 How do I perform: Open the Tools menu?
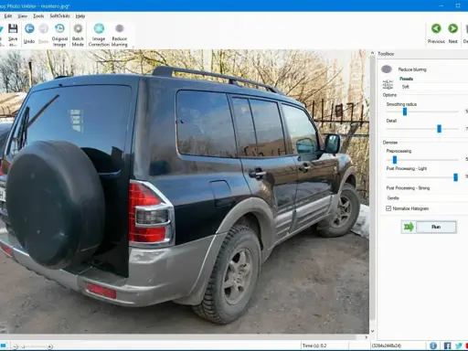(x=38, y=16)
